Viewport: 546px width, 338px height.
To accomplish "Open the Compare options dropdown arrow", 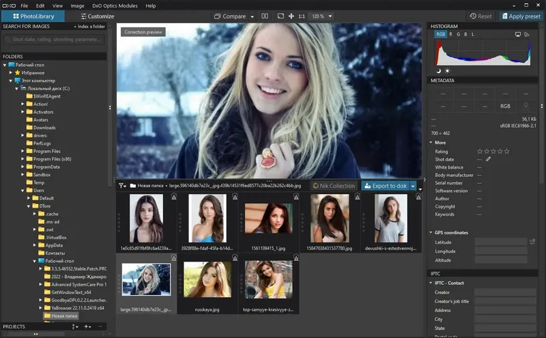I will point(252,16).
